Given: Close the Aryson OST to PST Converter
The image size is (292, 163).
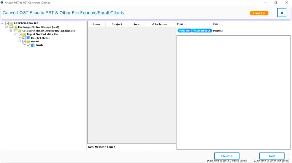Looking at the screenshot, I should click(286, 3).
